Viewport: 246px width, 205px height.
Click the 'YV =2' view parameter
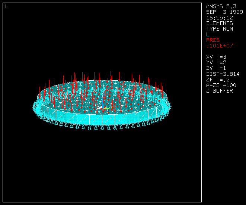pyautogui.click(x=216, y=63)
